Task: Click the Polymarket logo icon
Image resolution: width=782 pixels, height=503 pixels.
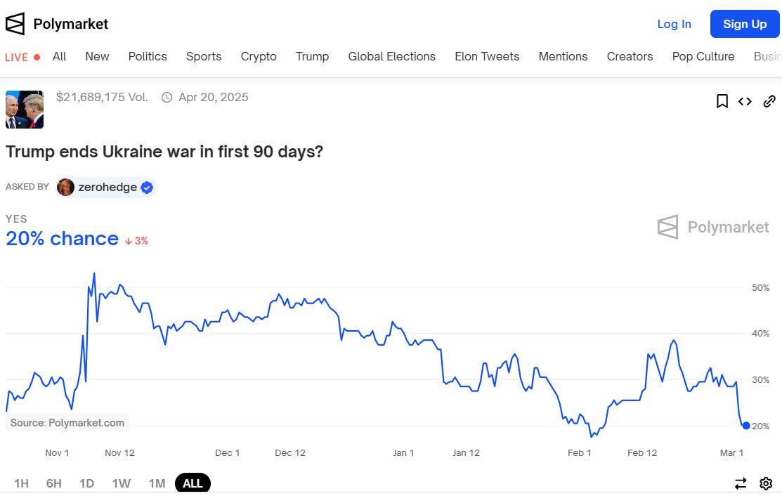Action: click(x=15, y=24)
